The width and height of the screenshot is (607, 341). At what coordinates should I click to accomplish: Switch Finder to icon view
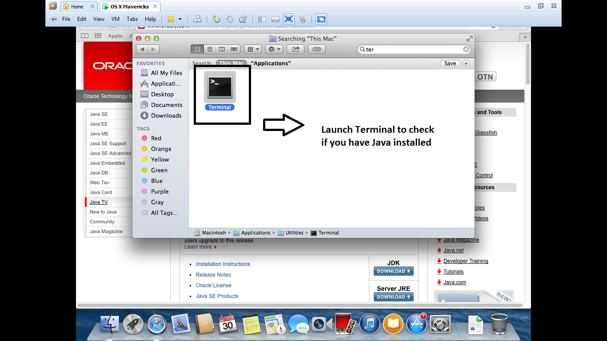tap(197, 49)
